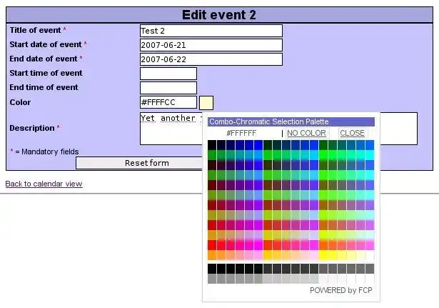This screenshot has height=308, width=439.
Task: Pick the white swatch ending the bottom color-grid row
Action: click(370, 255)
